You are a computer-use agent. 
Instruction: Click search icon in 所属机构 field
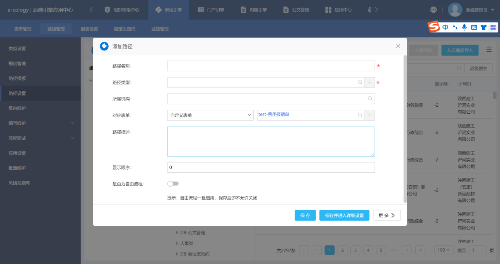point(370,99)
